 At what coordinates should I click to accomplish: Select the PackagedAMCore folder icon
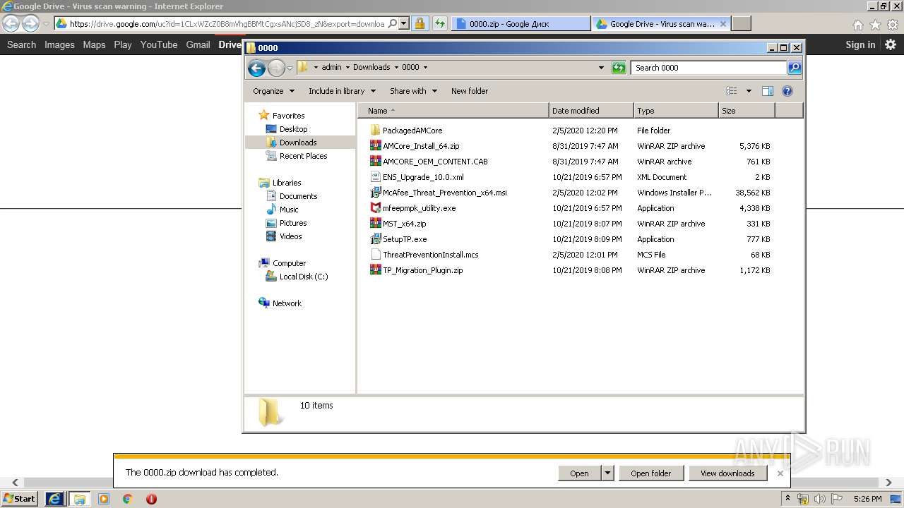pos(375,131)
